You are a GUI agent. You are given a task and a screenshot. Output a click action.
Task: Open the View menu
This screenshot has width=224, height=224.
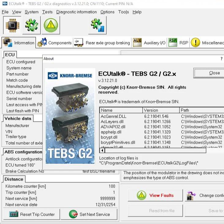pos(17,12)
